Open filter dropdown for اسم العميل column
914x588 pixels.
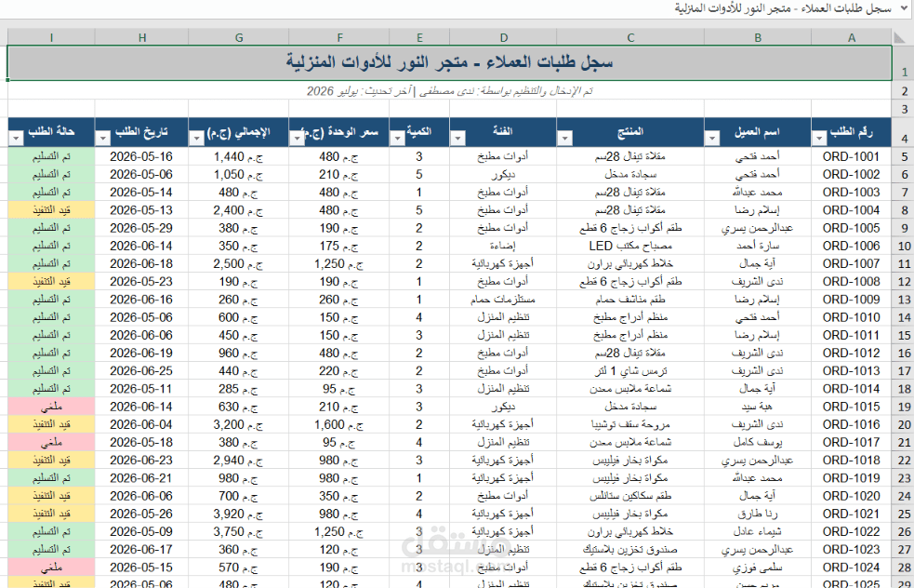(711, 139)
